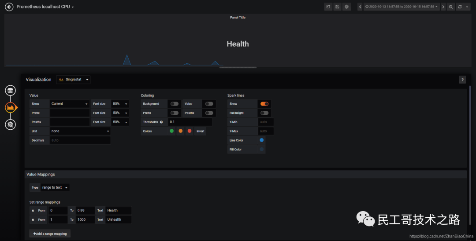Open Unit 'none' dropdown
The image size is (476, 241).
click(x=80, y=131)
